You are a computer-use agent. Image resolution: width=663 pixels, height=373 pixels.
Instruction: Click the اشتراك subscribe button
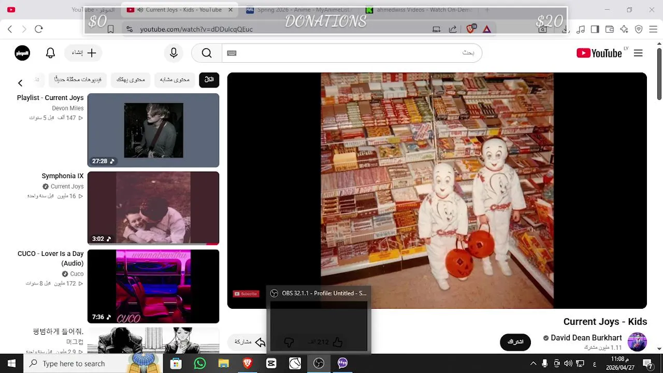(515, 342)
